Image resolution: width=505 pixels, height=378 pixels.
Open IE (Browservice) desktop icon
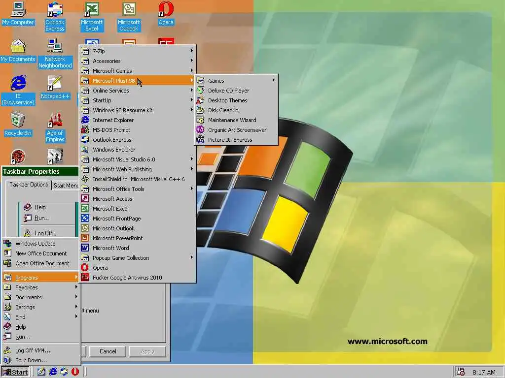18,91
